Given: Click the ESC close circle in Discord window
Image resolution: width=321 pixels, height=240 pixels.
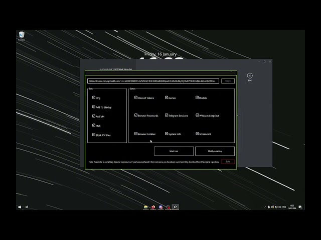Looking at the screenshot, I should click(x=250, y=75).
